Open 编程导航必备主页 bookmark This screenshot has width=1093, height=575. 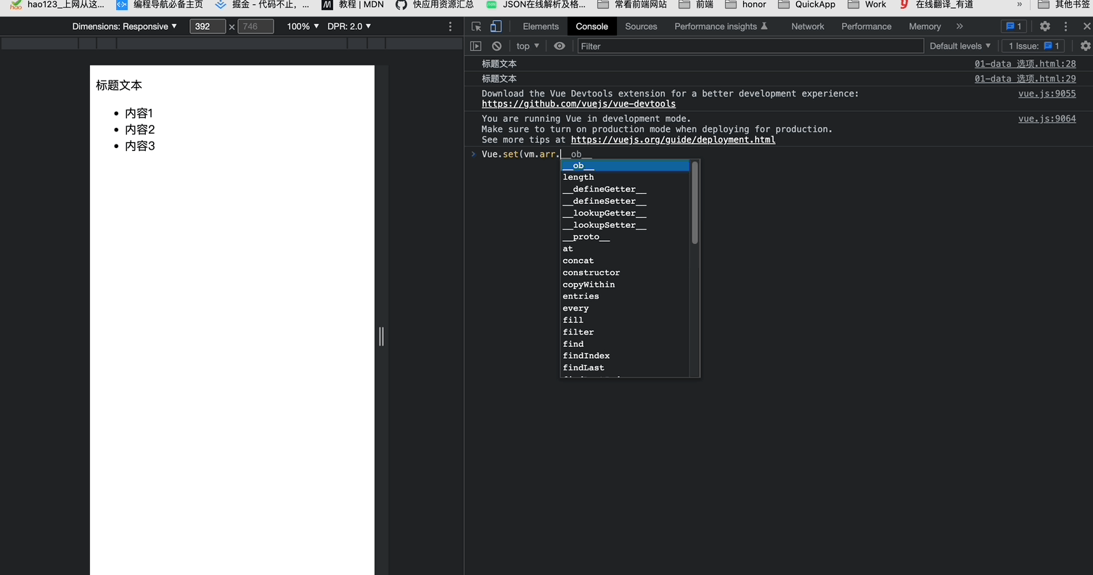pos(160,4)
